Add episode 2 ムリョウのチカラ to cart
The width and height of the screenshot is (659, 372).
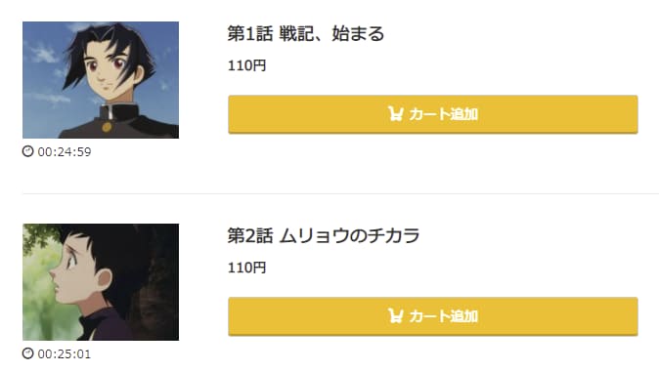click(433, 316)
